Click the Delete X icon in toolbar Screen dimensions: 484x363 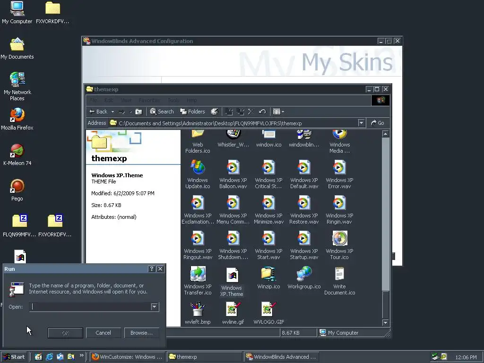251,112
